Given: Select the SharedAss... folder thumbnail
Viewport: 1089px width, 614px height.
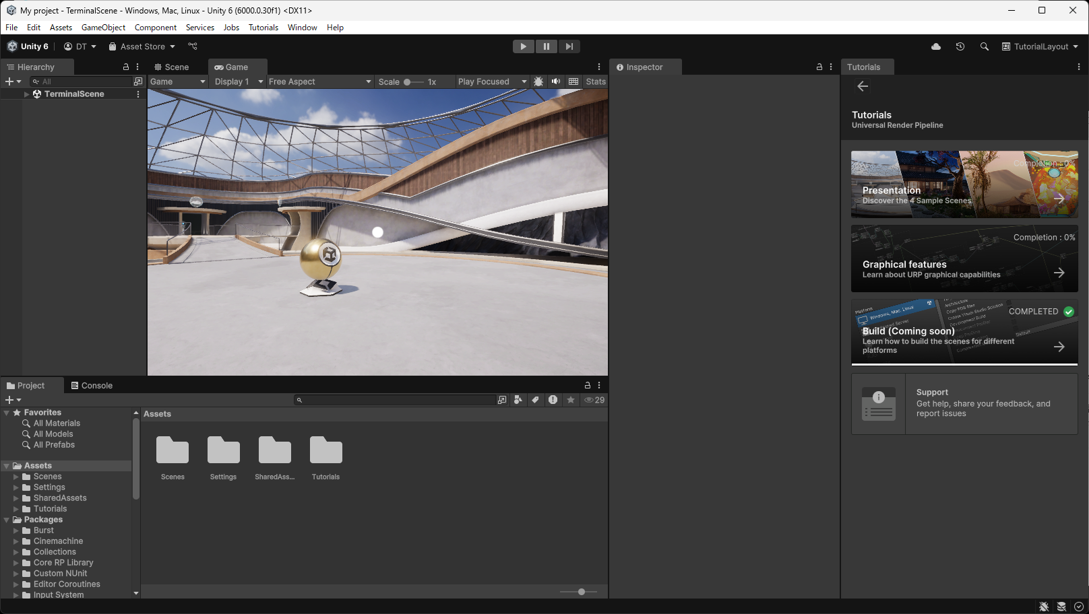Looking at the screenshot, I should [275, 458].
